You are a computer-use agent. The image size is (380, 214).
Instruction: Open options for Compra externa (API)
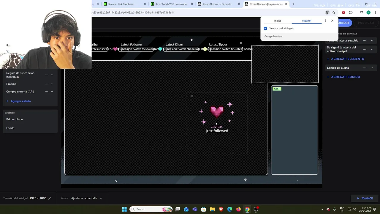pyautogui.click(x=46, y=92)
